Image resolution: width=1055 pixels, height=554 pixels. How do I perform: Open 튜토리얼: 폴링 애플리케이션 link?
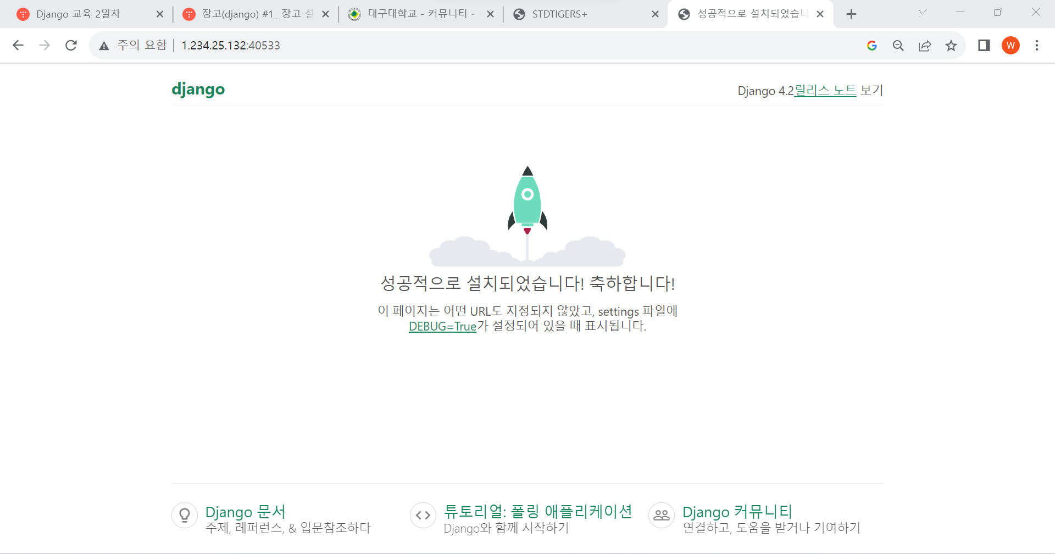pyautogui.click(x=538, y=512)
